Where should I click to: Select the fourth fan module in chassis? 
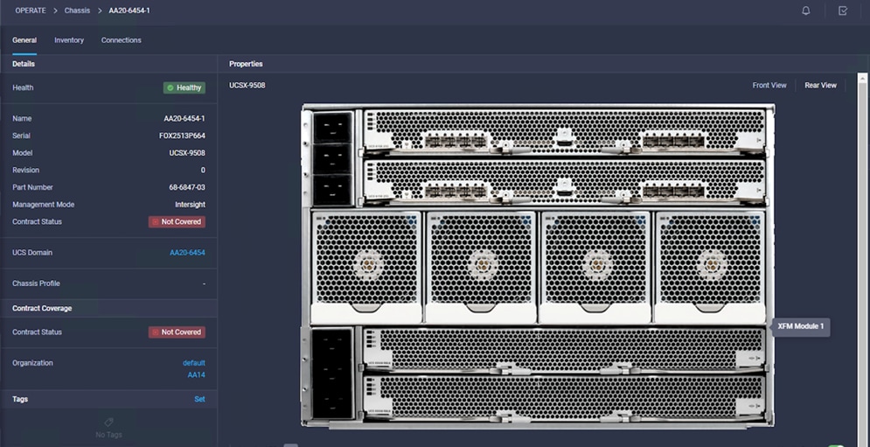coord(710,267)
